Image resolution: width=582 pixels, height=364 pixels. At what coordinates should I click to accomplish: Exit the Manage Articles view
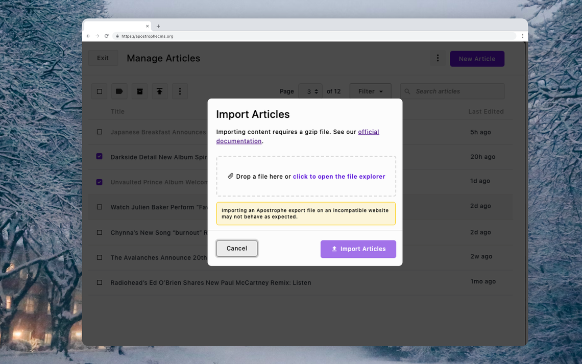tap(103, 58)
